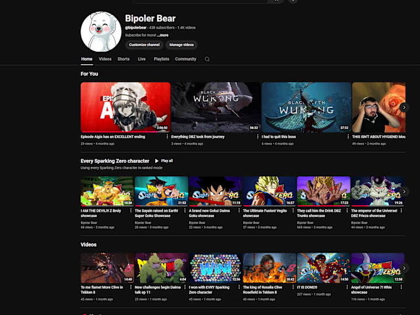This screenshot has width=420, height=315.
Task: Play the Z Broly showcase thumbnail
Action: [x=107, y=191]
